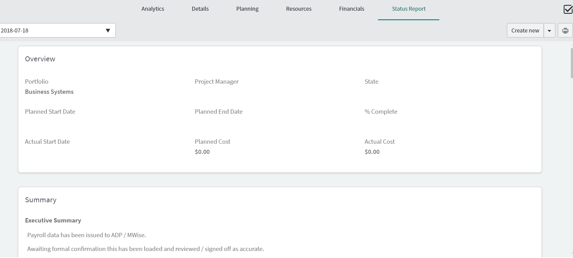
Task: Click the 'Awaiting formal confirmation' line
Action: [x=146, y=249]
